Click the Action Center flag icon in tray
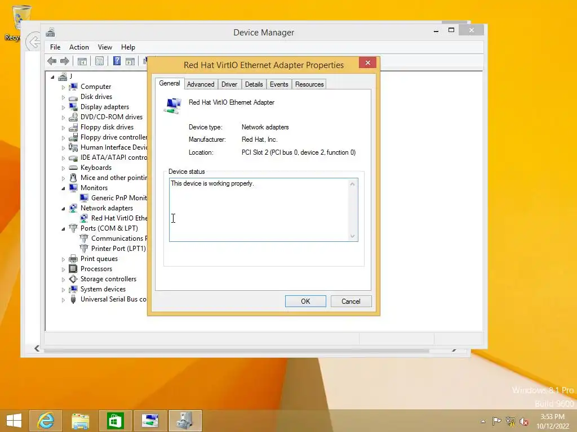Screen dimensions: 577x432 (x=497, y=421)
